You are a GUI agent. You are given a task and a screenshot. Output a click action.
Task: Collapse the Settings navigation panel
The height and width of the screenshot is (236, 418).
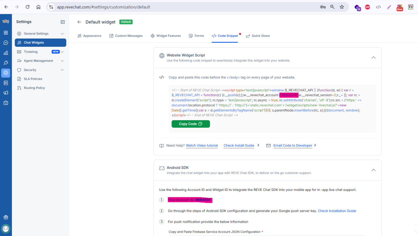63,22
